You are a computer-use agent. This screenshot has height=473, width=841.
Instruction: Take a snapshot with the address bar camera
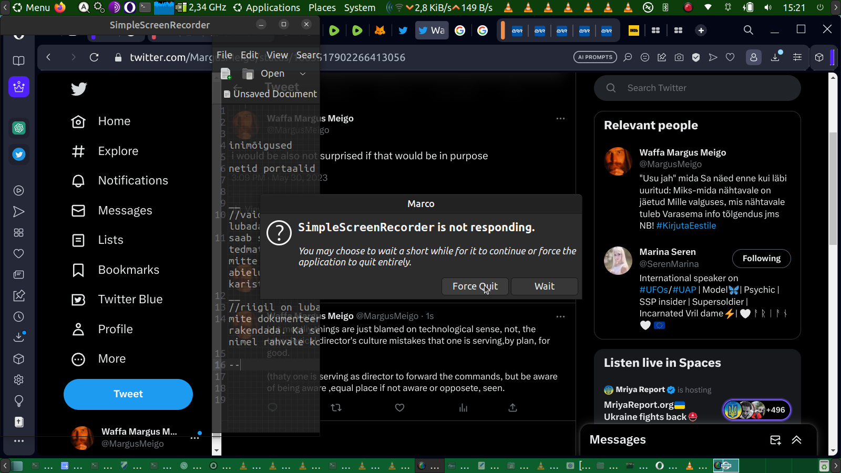(679, 57)
